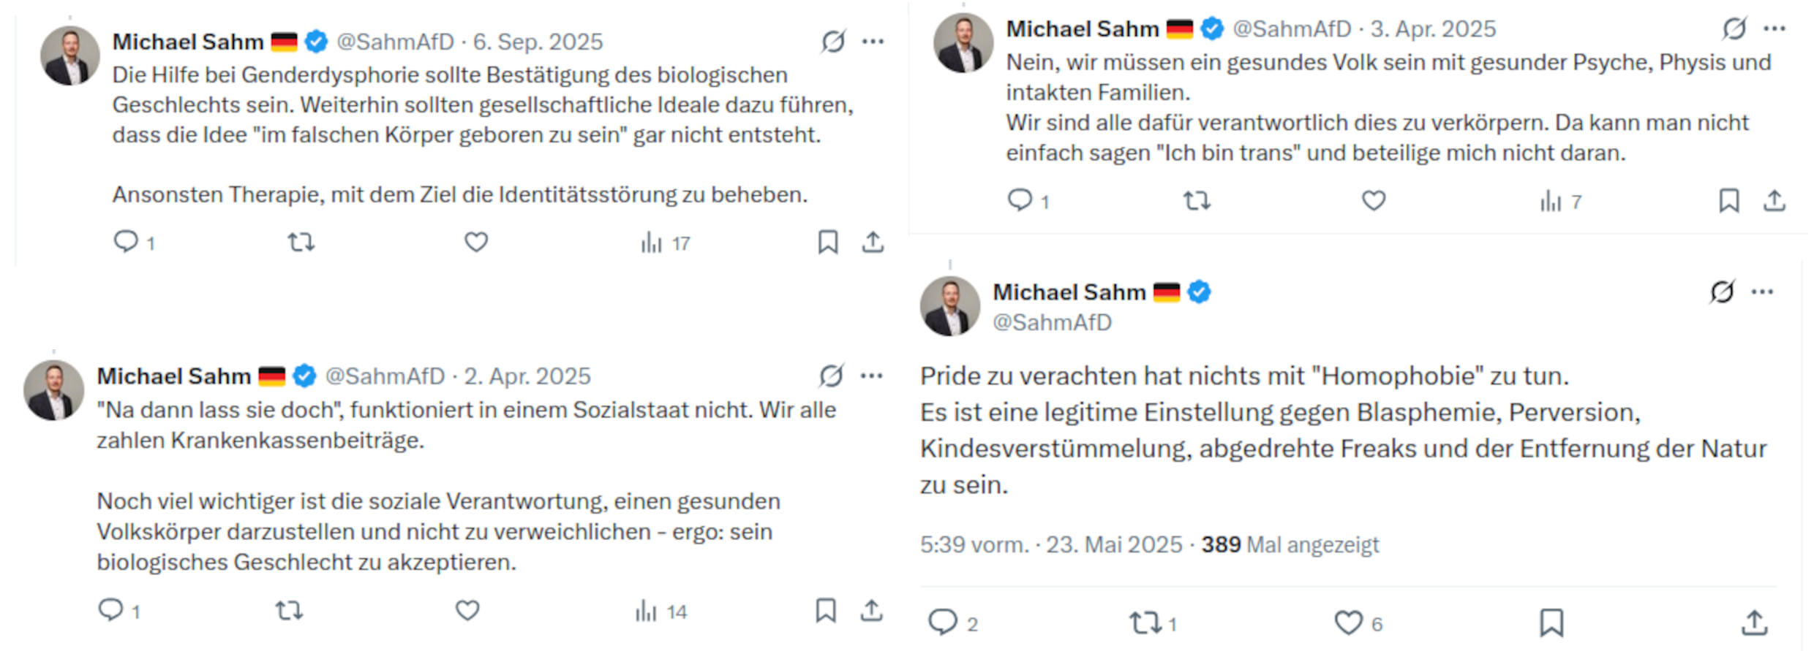Open Grok icon on 6. Sep. 2025 tweet
Image resolution: width=1814 pixels, height=651 pixels.
832,42
